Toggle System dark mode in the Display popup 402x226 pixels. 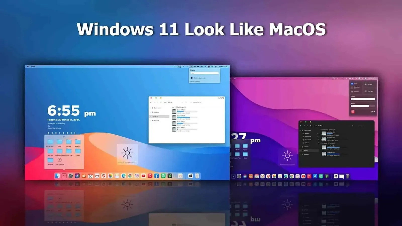(198, 78)
